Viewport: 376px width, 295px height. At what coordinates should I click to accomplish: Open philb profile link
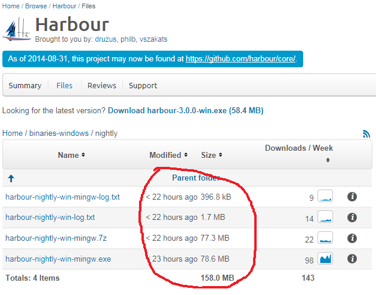coord(128,39)
